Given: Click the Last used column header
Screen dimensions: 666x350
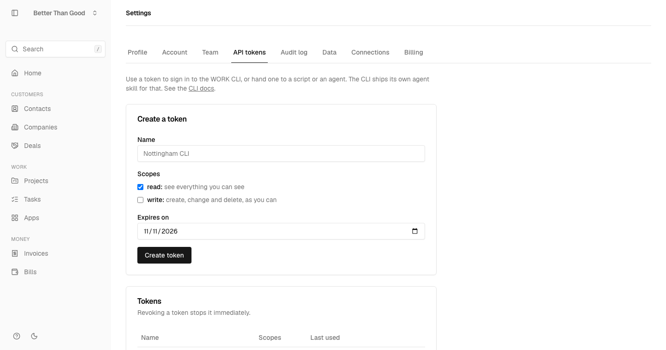Looking at the screenshot, I should click(325, 338).
